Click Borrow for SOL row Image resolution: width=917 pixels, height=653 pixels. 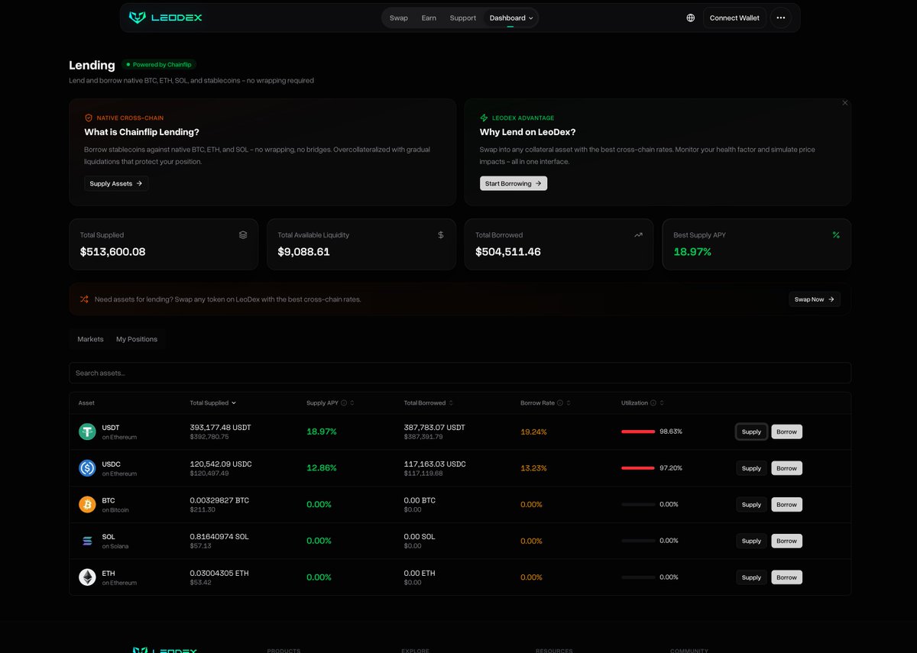(x=786, y=541)
